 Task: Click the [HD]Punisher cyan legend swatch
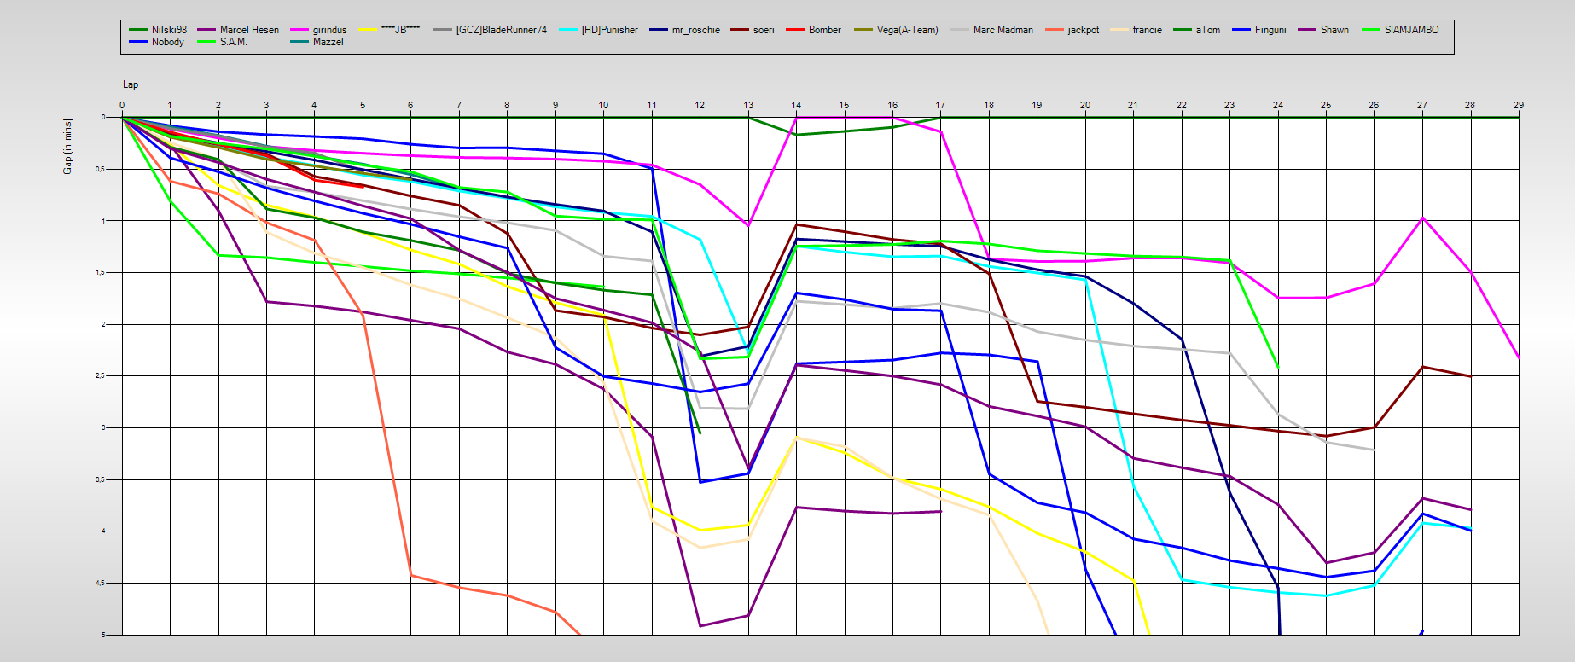tap(568, 30)
